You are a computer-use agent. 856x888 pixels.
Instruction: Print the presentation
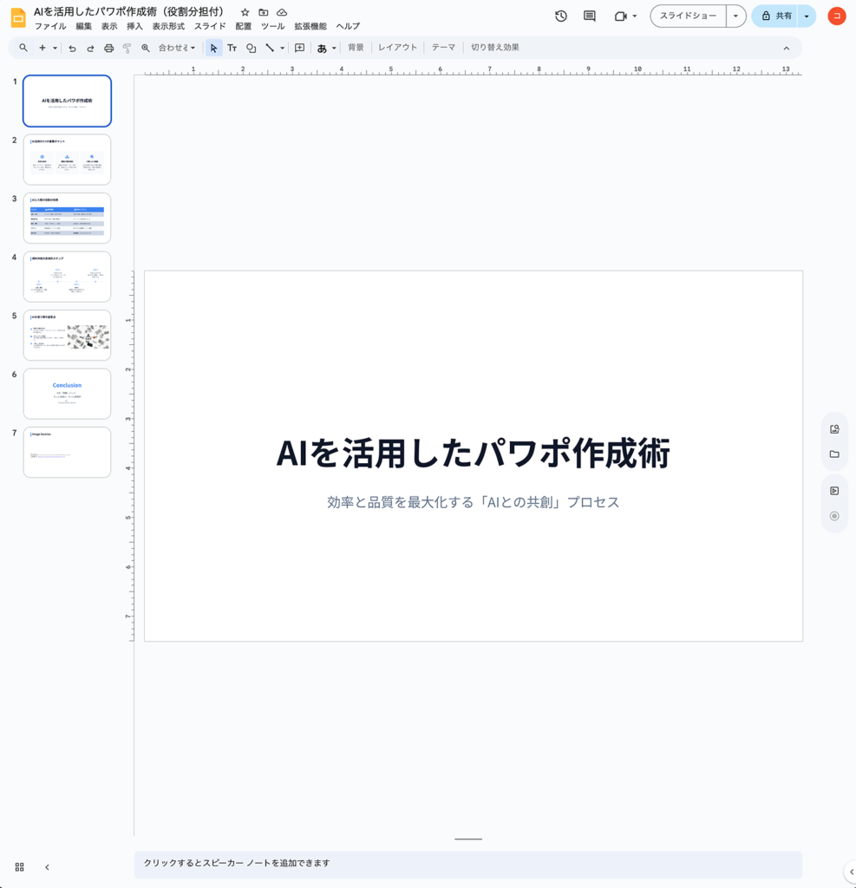[108, 48]
